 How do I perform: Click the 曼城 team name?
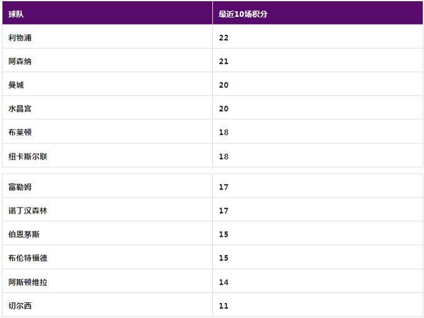coord(16,85)
